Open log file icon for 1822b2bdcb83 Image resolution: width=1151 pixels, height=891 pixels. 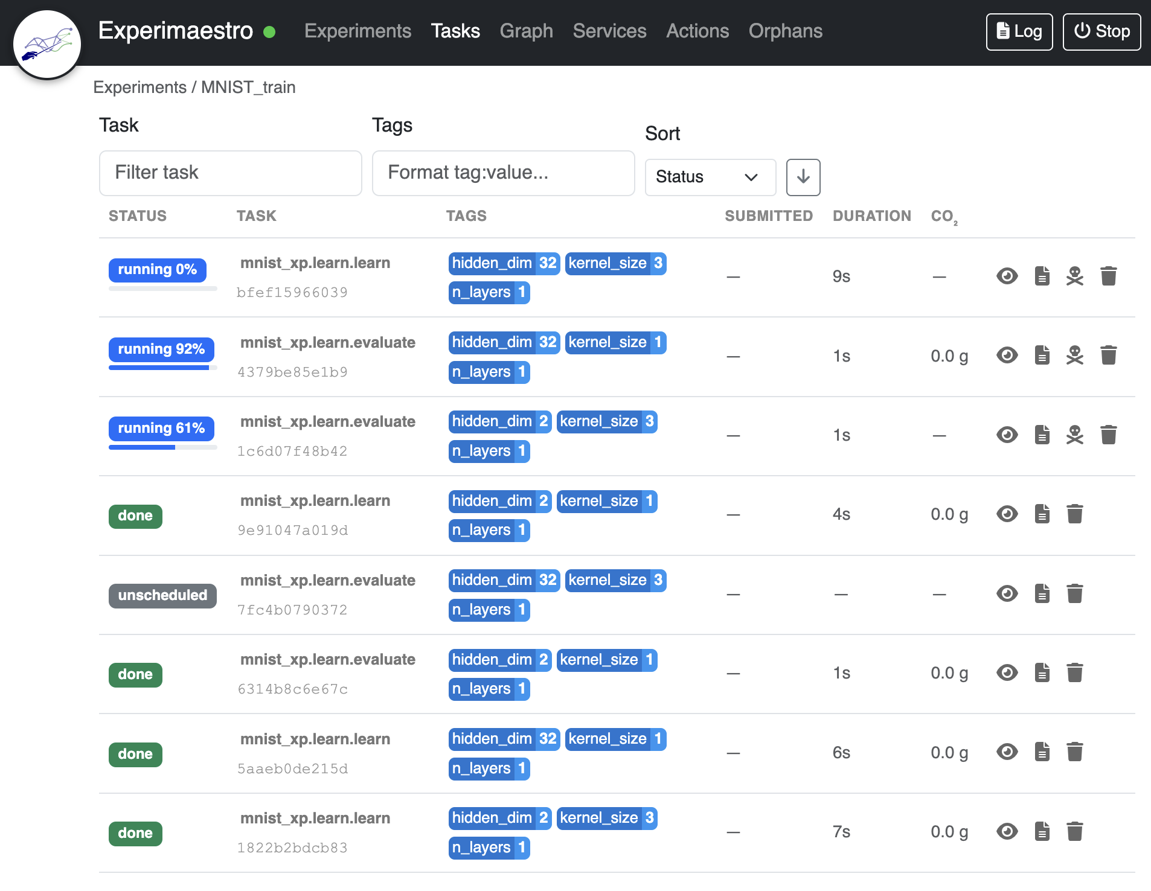1042,832
